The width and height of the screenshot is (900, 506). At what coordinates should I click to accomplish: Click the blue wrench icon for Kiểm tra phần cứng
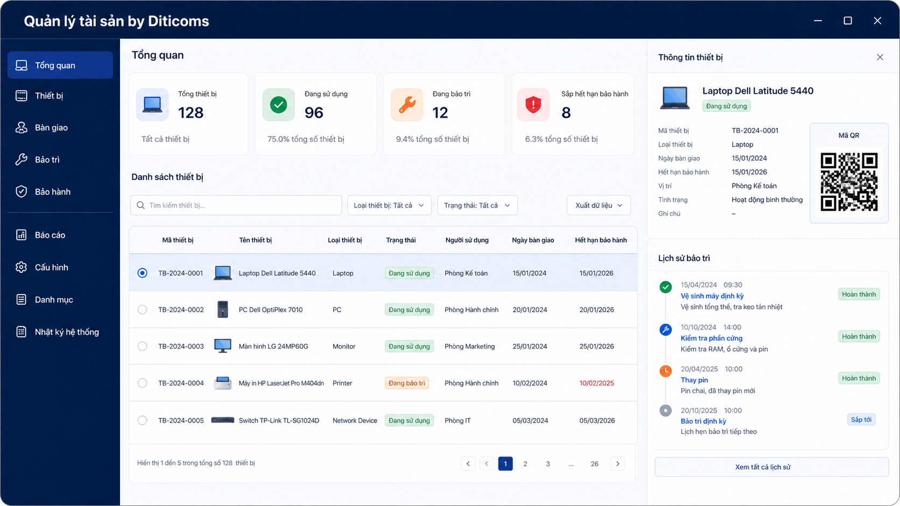click(x=666, y=330)
